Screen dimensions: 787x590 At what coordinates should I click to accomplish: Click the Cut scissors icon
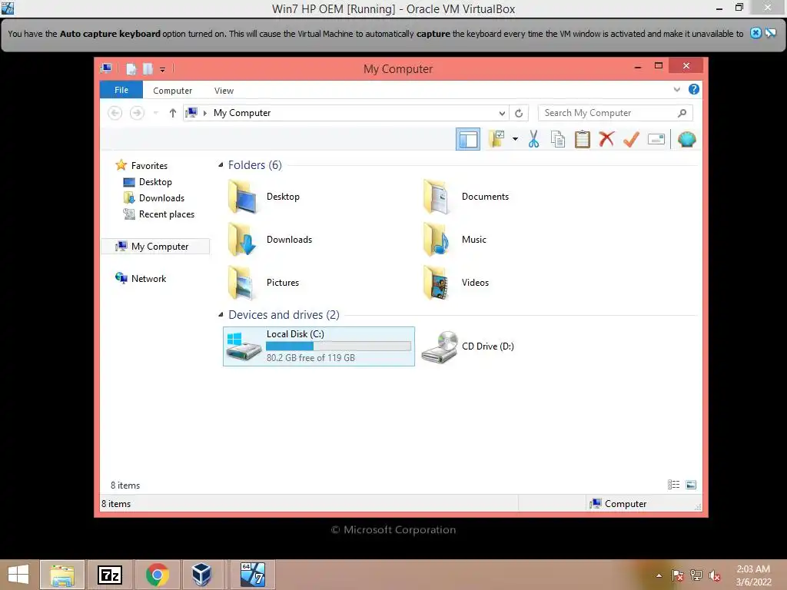tap(533, 139)
